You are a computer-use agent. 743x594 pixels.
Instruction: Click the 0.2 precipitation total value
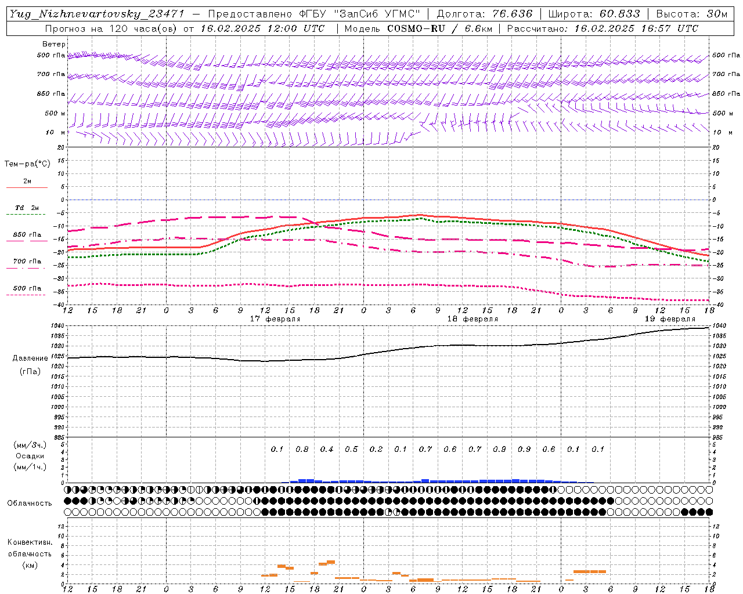[x=376, y=449]
